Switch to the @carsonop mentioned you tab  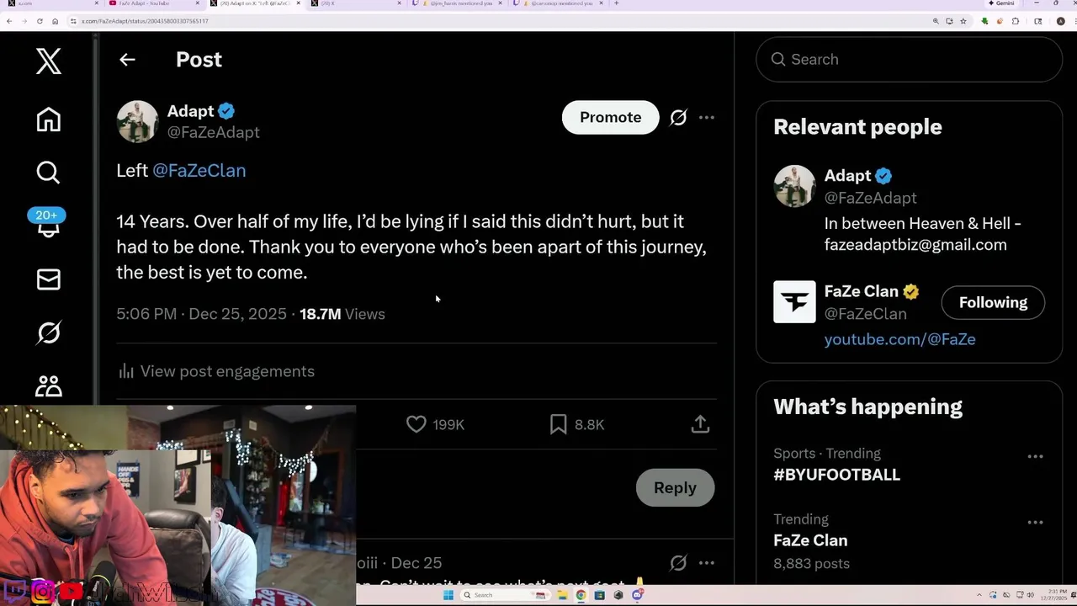pyautogui.click(x=560, y=3)
